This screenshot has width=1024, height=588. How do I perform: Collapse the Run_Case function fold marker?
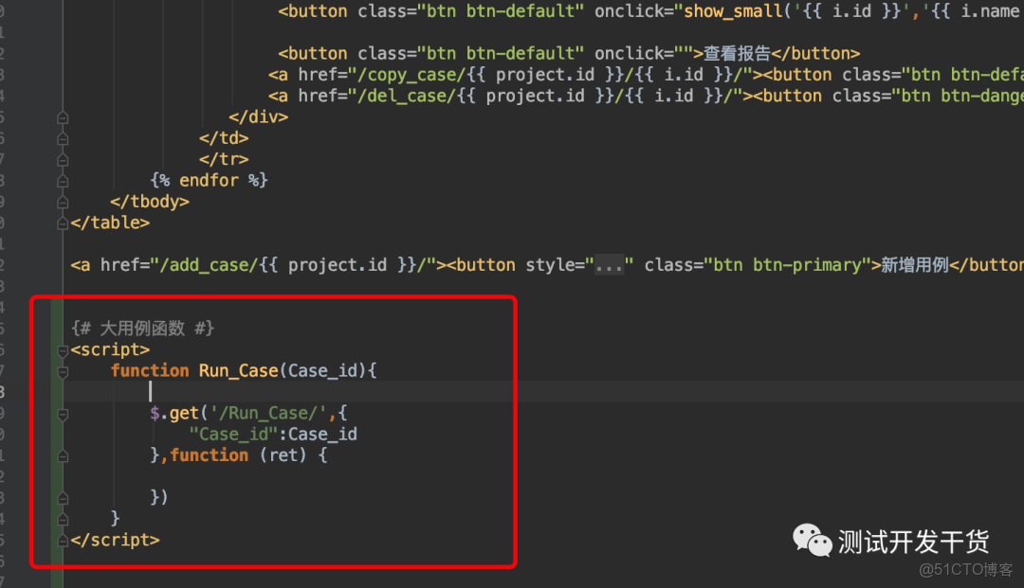coord(63,372)
